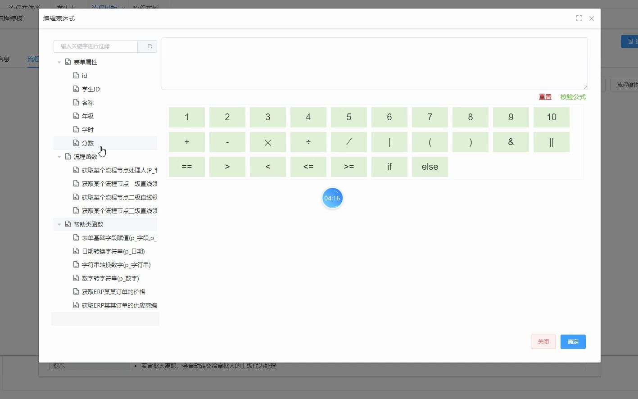Click the keyword filter input field

pos(95,46)
